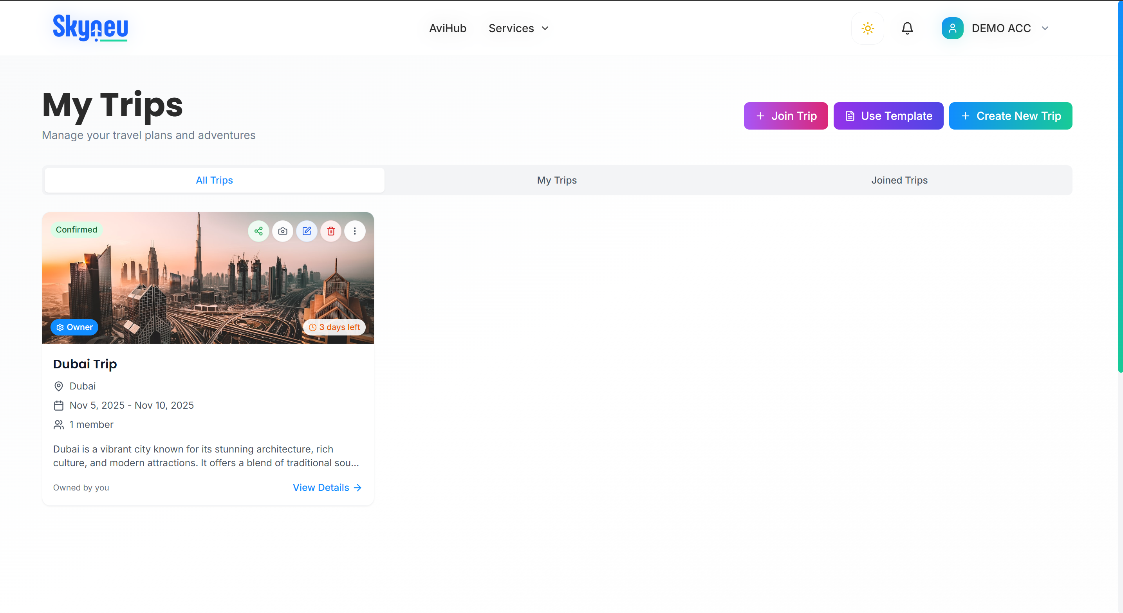Select the Joined Trips tab
1123x613 pixels.
tap(899, 180)
